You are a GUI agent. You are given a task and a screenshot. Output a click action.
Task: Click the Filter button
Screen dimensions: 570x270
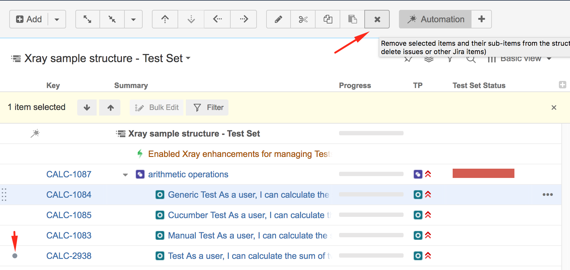point(207,108)
